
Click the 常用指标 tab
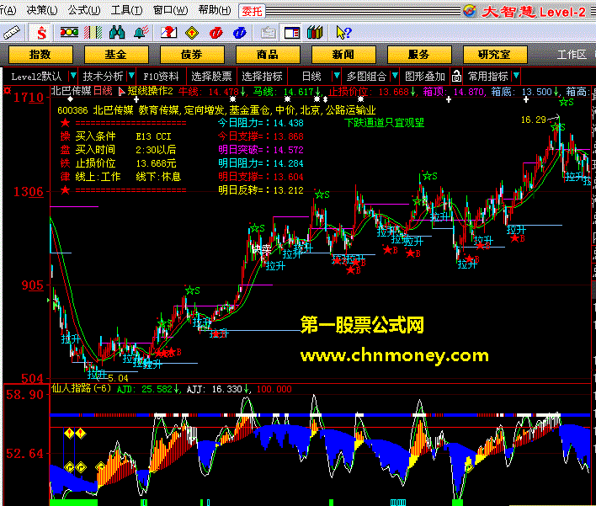tap(488, 77)
